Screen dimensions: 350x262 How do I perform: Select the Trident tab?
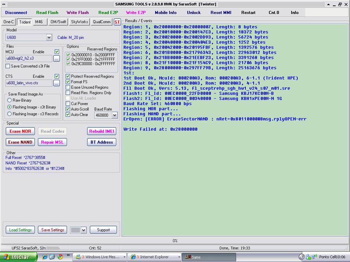[x=25, y=22]
